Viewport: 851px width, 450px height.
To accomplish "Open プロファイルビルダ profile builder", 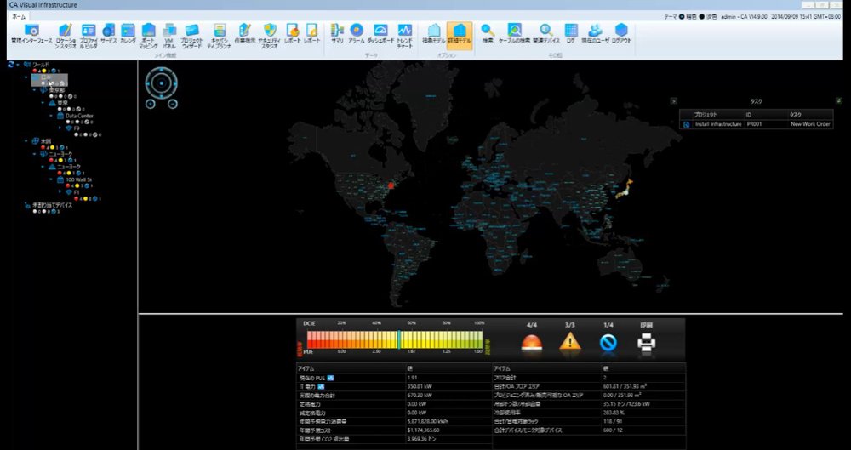I will (88, 37).
